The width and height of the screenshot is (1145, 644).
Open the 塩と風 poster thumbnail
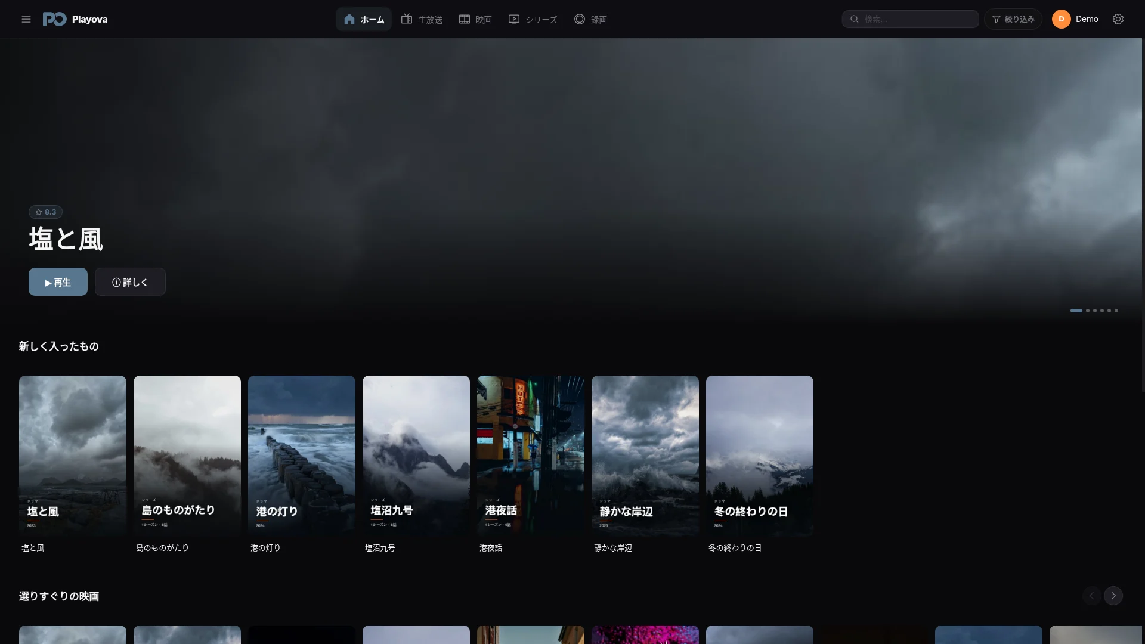(73, 456)
